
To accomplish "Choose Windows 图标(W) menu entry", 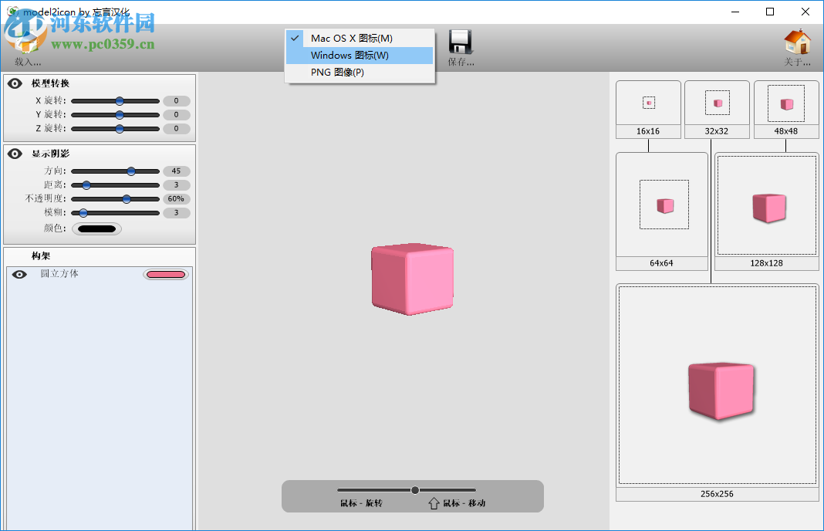I will coord(360,56).
